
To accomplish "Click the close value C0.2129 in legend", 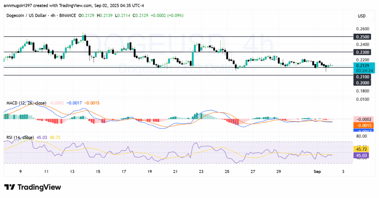I will (x=140, y=16).
